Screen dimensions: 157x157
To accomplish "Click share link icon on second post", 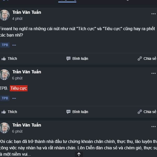I will click(x=140, y=112).
